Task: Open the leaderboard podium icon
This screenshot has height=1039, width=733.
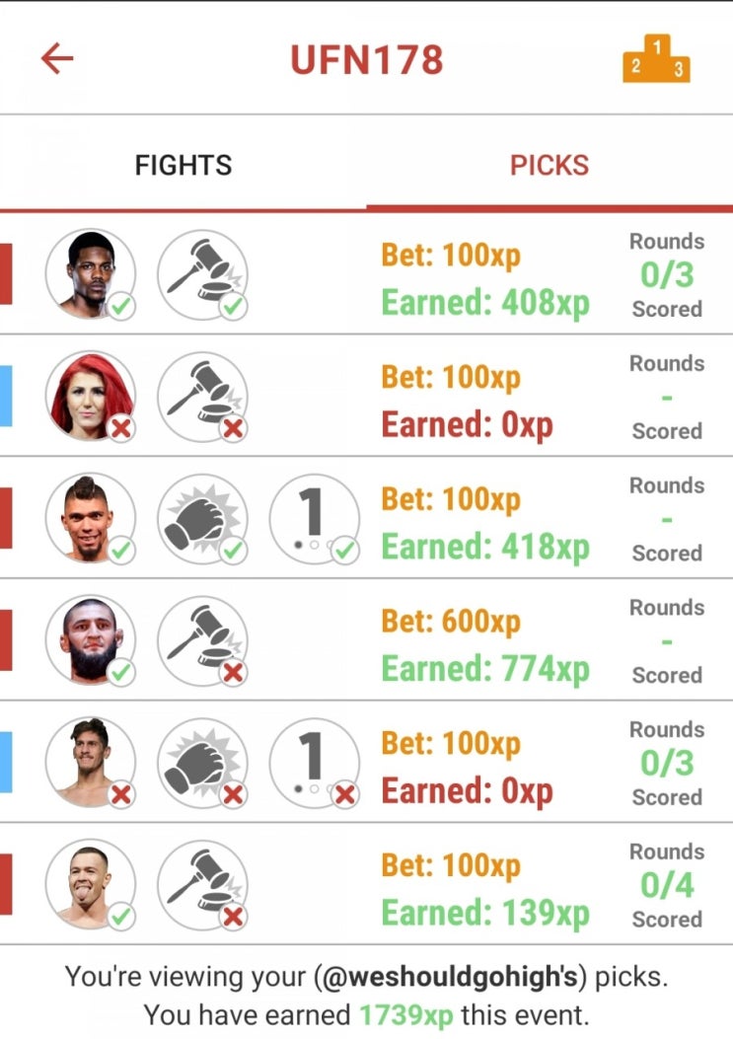Action: tap(656, 58)
